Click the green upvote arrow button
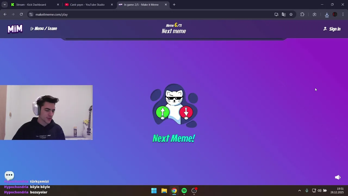348x196 pixels. tap(163, 112)
